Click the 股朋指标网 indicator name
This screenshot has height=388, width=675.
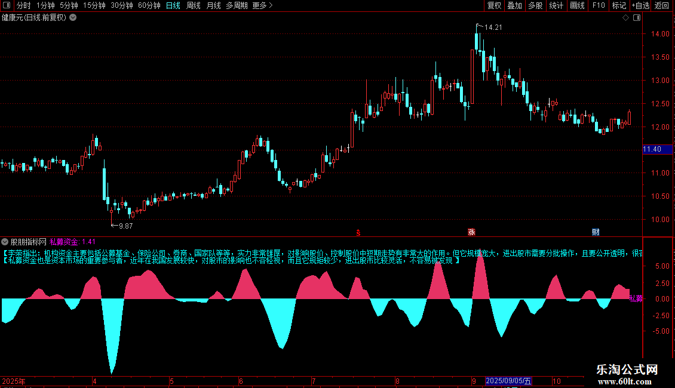[29, 242]
